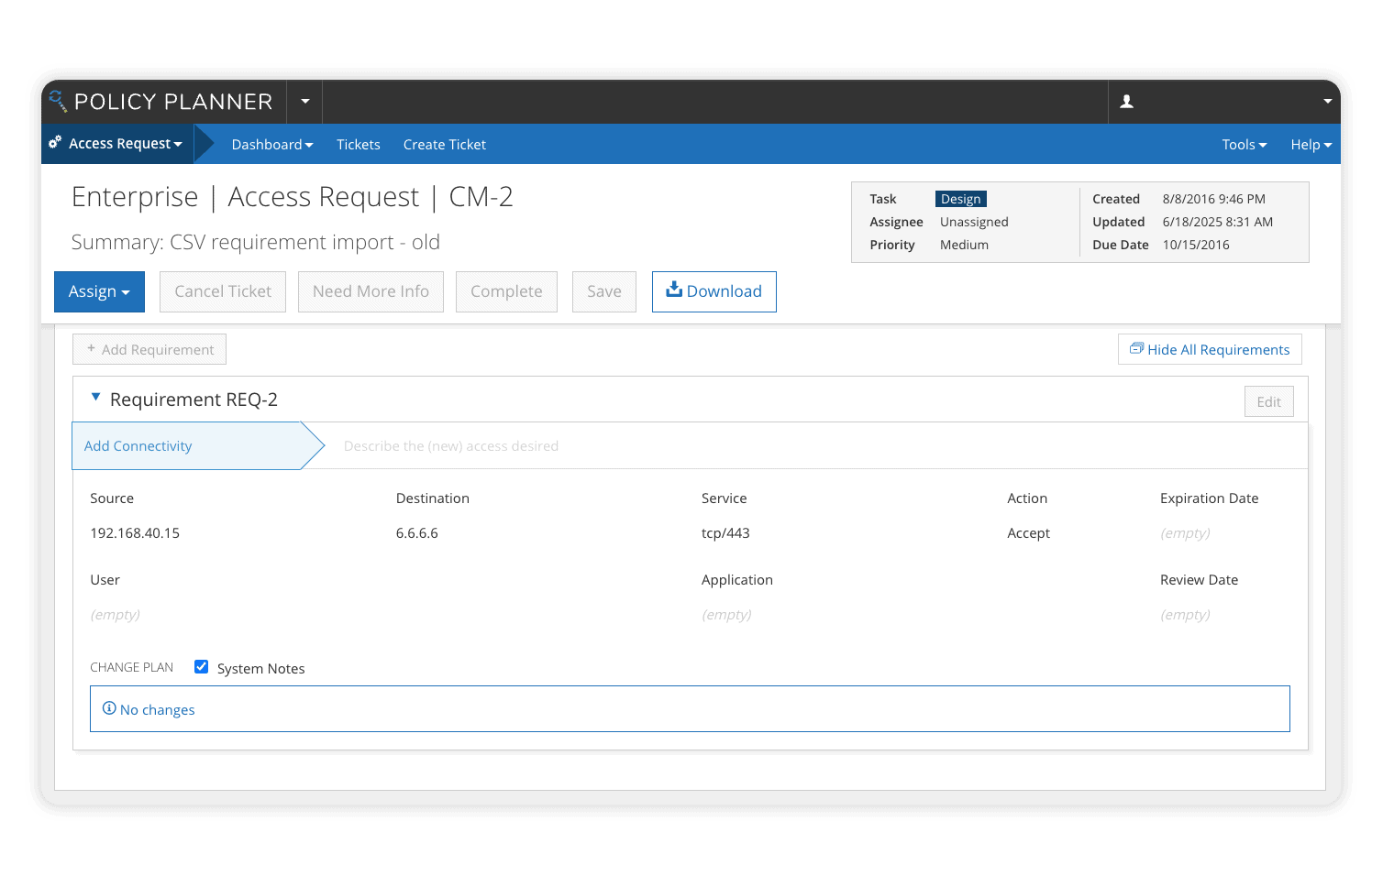Click the Updated date 6/18/2025 8:31 AM
The width and height of the screenshot is (1383, 887).
tap(1218, 222)
